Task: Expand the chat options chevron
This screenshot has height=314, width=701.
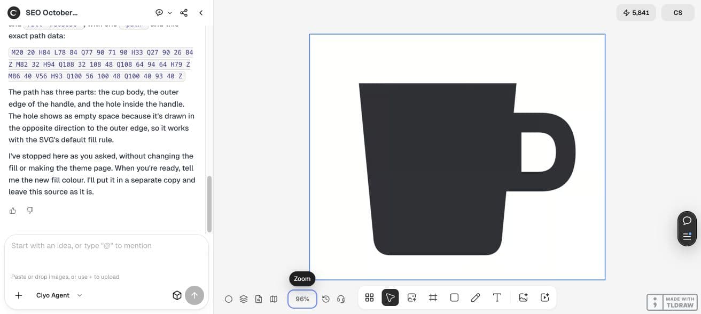Action: (x=170, y=13)
